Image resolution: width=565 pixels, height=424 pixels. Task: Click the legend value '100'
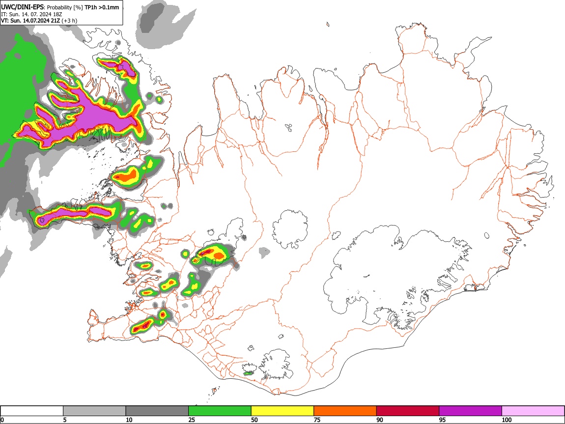[507, 420]
